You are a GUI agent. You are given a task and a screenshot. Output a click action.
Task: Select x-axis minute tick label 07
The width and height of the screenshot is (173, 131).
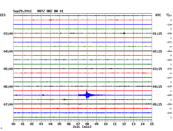[x=78, y=124]
